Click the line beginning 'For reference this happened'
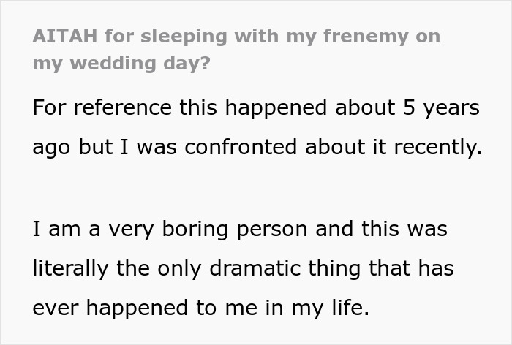Viewport: 512px width, 345px height. click(256, 107)
